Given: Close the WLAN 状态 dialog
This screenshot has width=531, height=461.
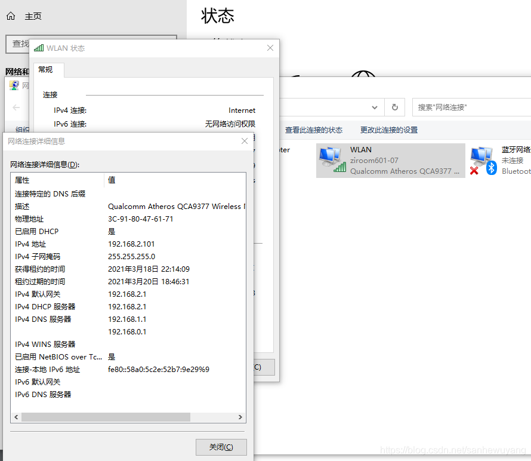Looking at the screenshot, I should [270, 48].
